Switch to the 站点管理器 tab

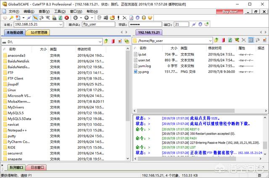pyautogui.click(x=39, y=33)
